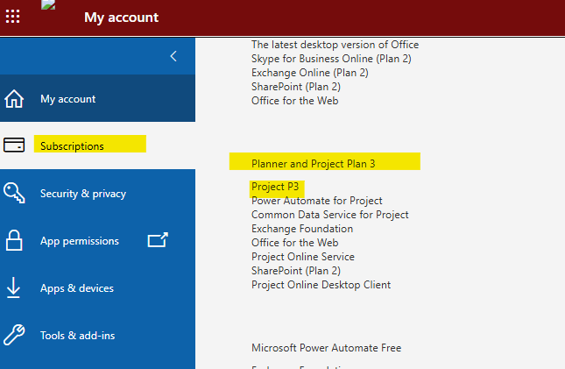This screenshot has height=369, width=565.
Task: Open My account in the sidebar
Action: point(97,98)
